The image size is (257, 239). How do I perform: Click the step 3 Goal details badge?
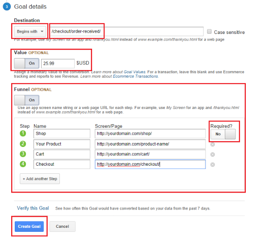click(7, 7)
